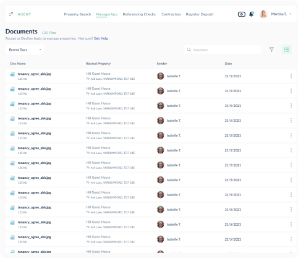Open more options for the twelfth document row
This screenshot has width=298, height=258.
291,239
